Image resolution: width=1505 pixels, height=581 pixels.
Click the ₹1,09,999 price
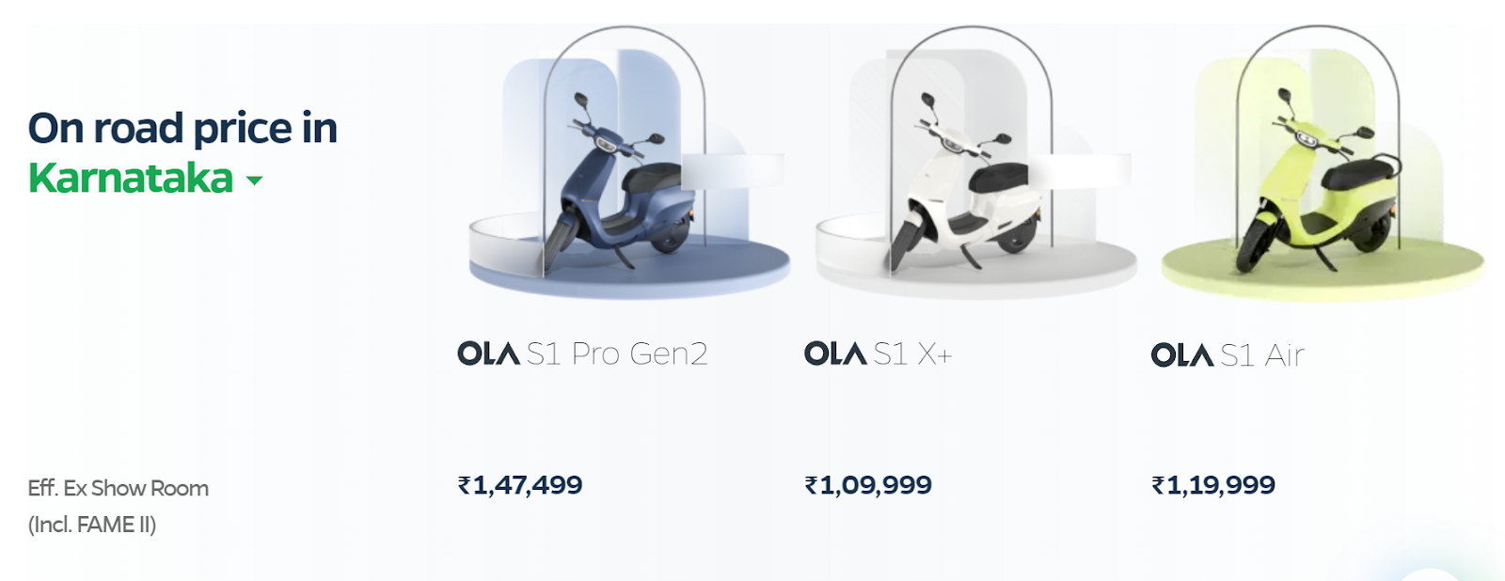(868, 485)
